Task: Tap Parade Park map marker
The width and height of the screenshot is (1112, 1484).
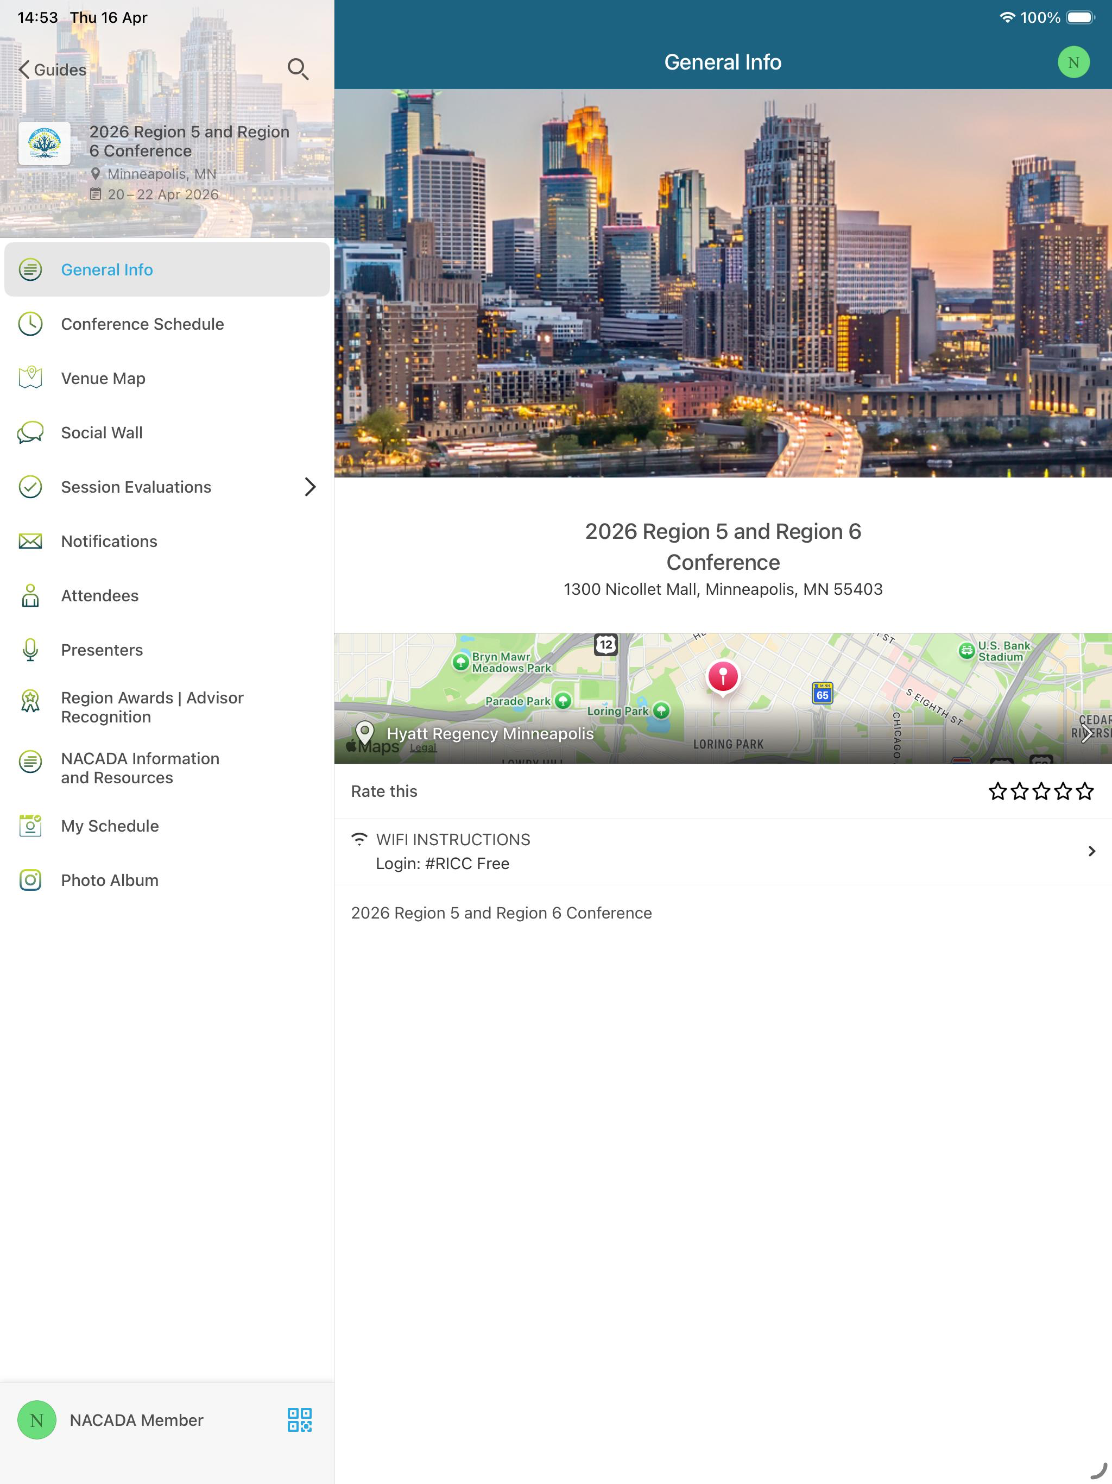Action: point(564,701)
